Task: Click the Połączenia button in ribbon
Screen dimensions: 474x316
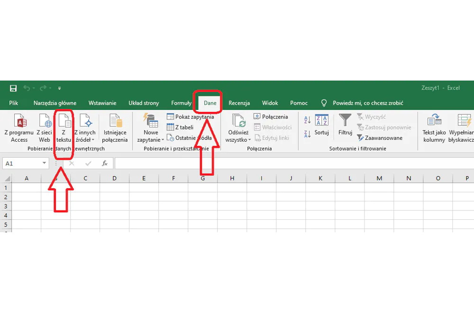Action: (271, 117)
